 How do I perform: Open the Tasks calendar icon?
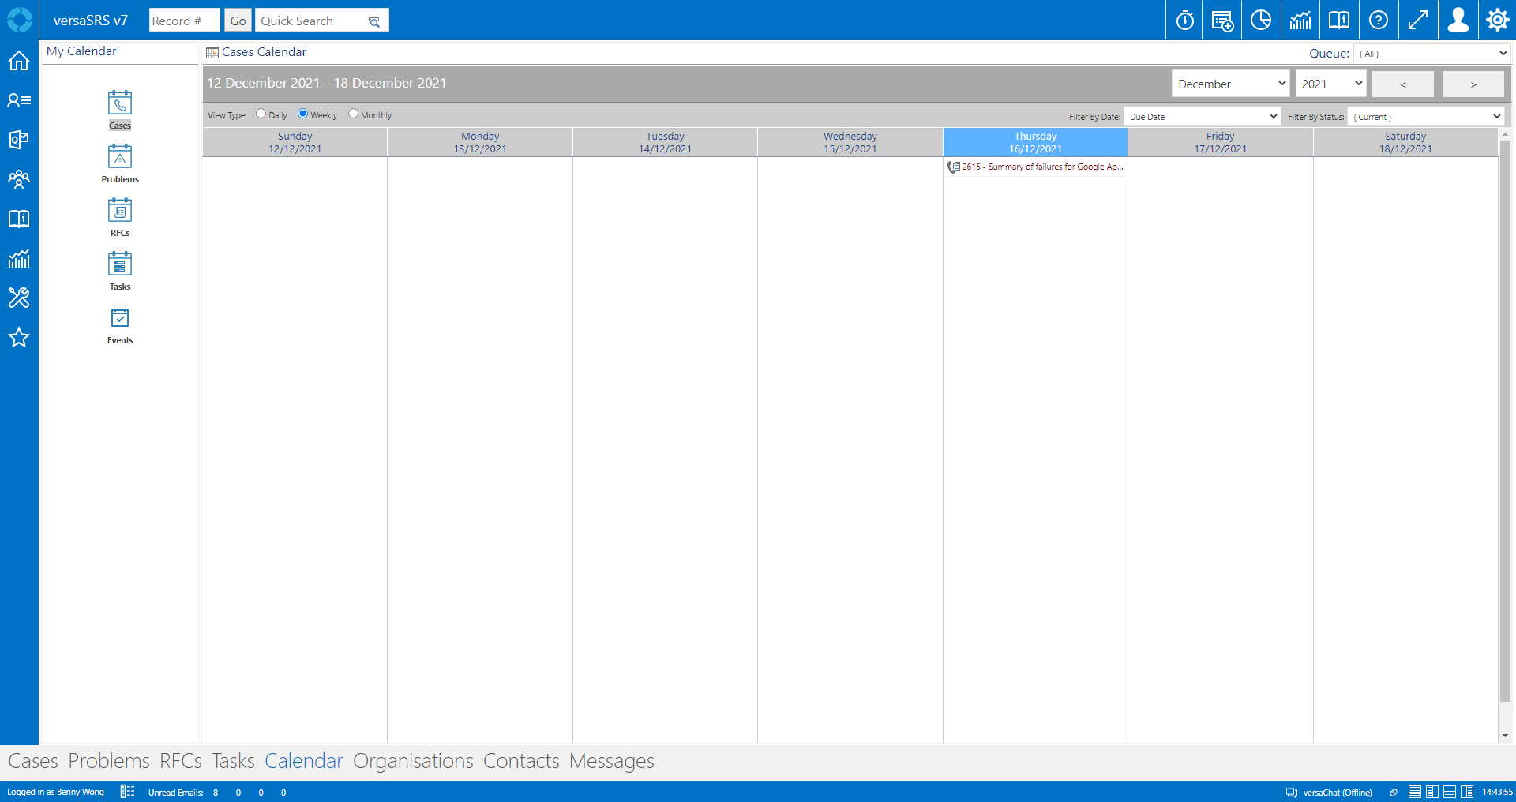[120, 264]
